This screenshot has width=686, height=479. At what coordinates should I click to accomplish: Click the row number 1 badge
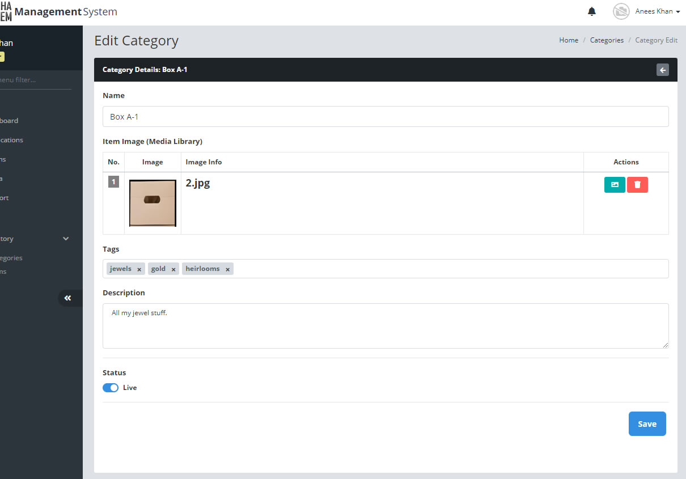[x=113, y=182]
